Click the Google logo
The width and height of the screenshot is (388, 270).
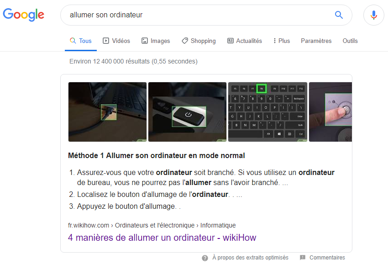[x=23, y=15]
